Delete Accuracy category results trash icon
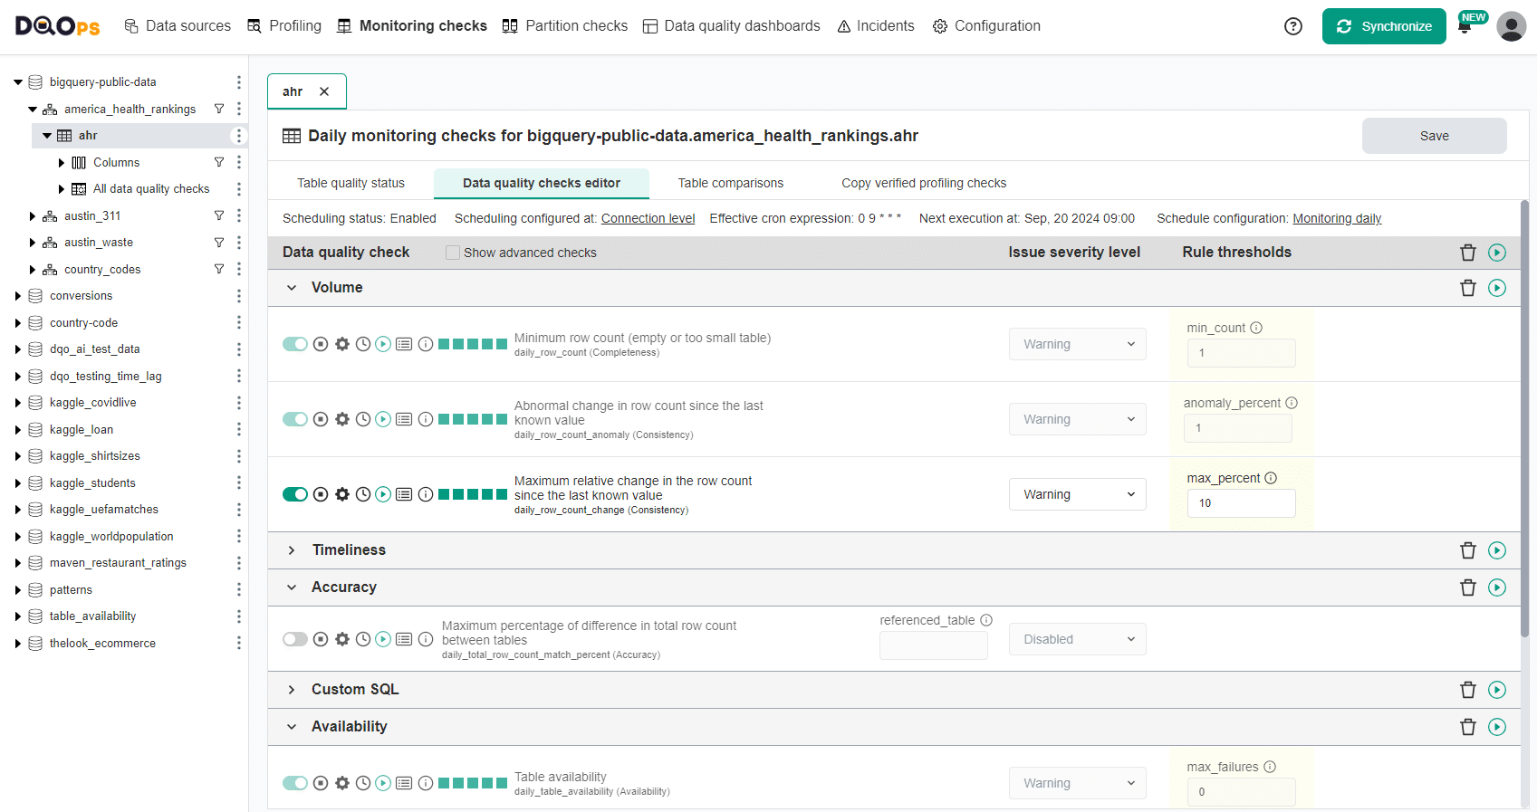1537x812 pixels. [x=1468, y=588]
